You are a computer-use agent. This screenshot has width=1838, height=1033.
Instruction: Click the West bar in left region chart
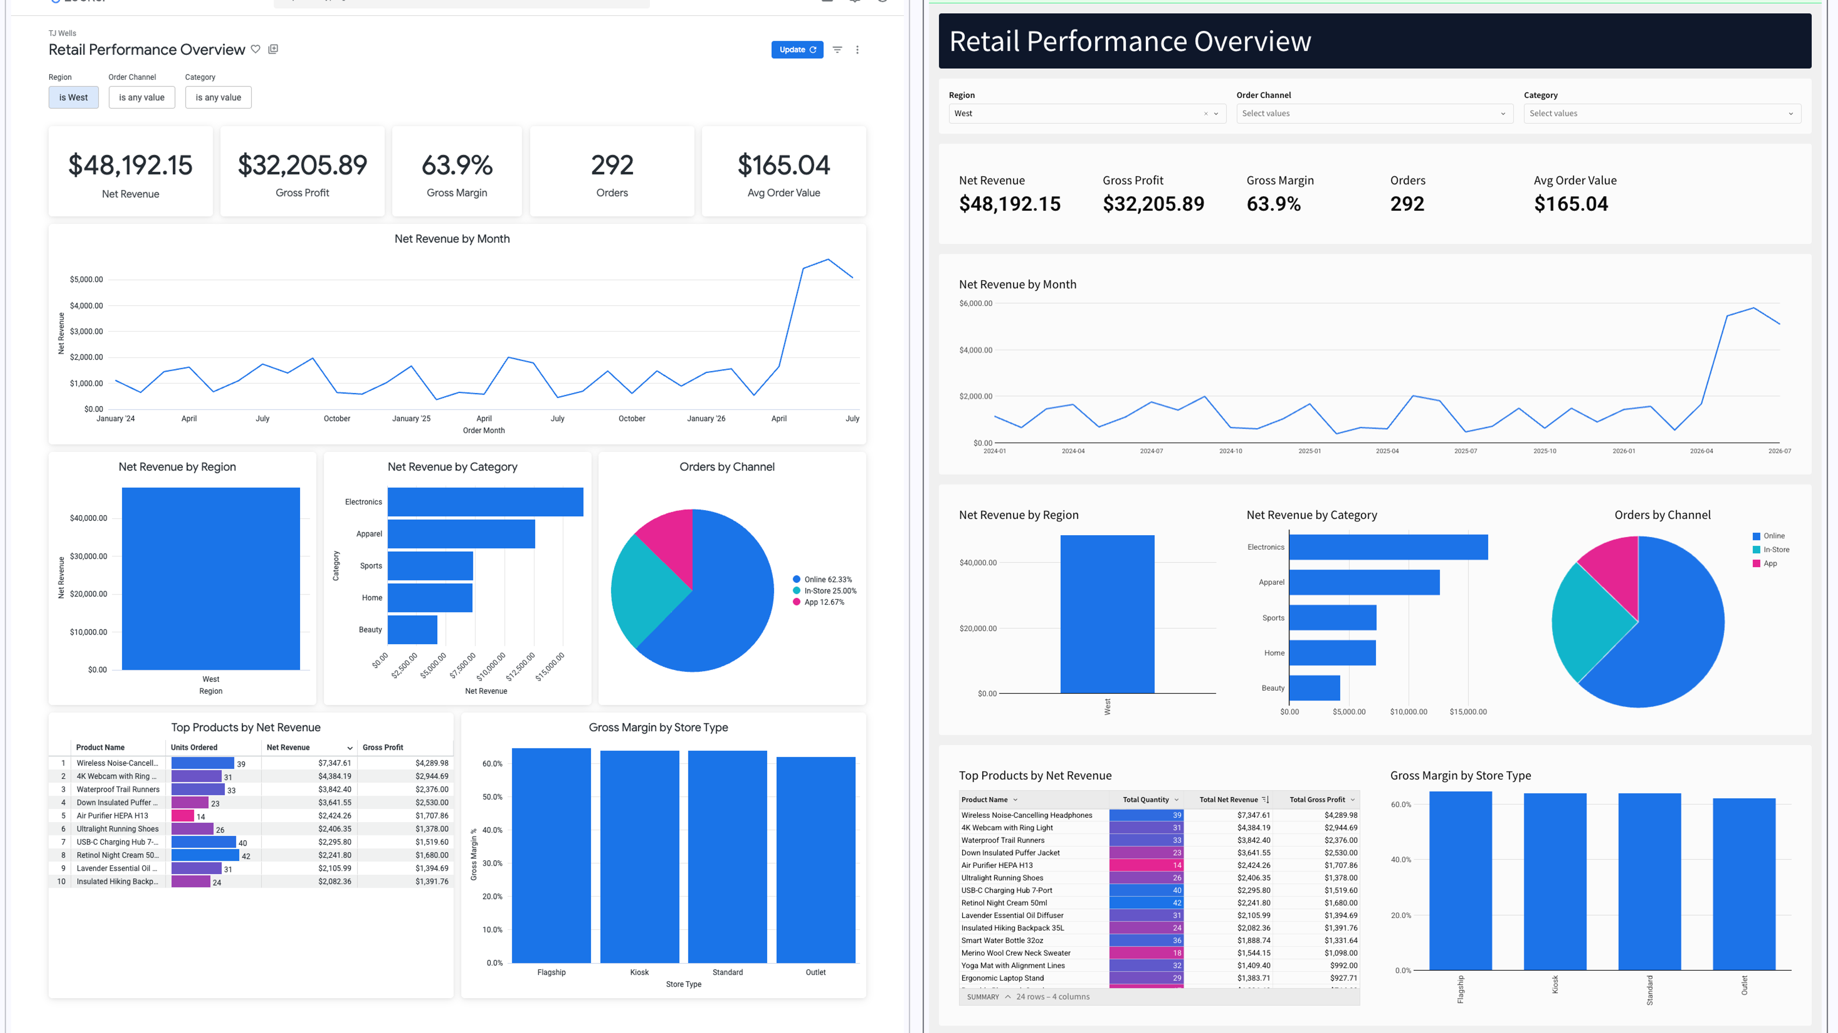click(211, 578)
